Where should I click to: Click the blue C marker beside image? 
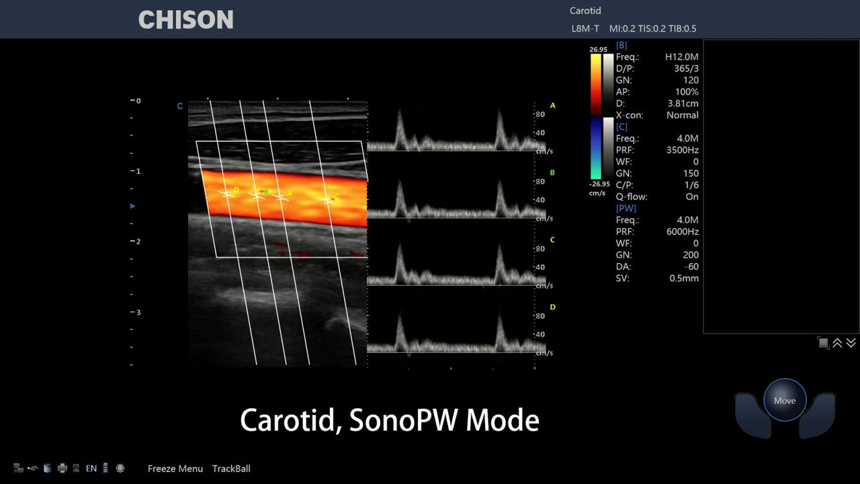(180, 107)
